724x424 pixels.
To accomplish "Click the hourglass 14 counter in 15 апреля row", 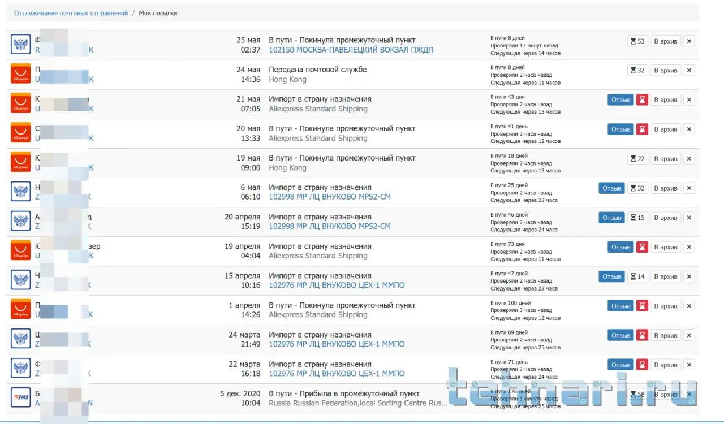I will coord(637,276).
